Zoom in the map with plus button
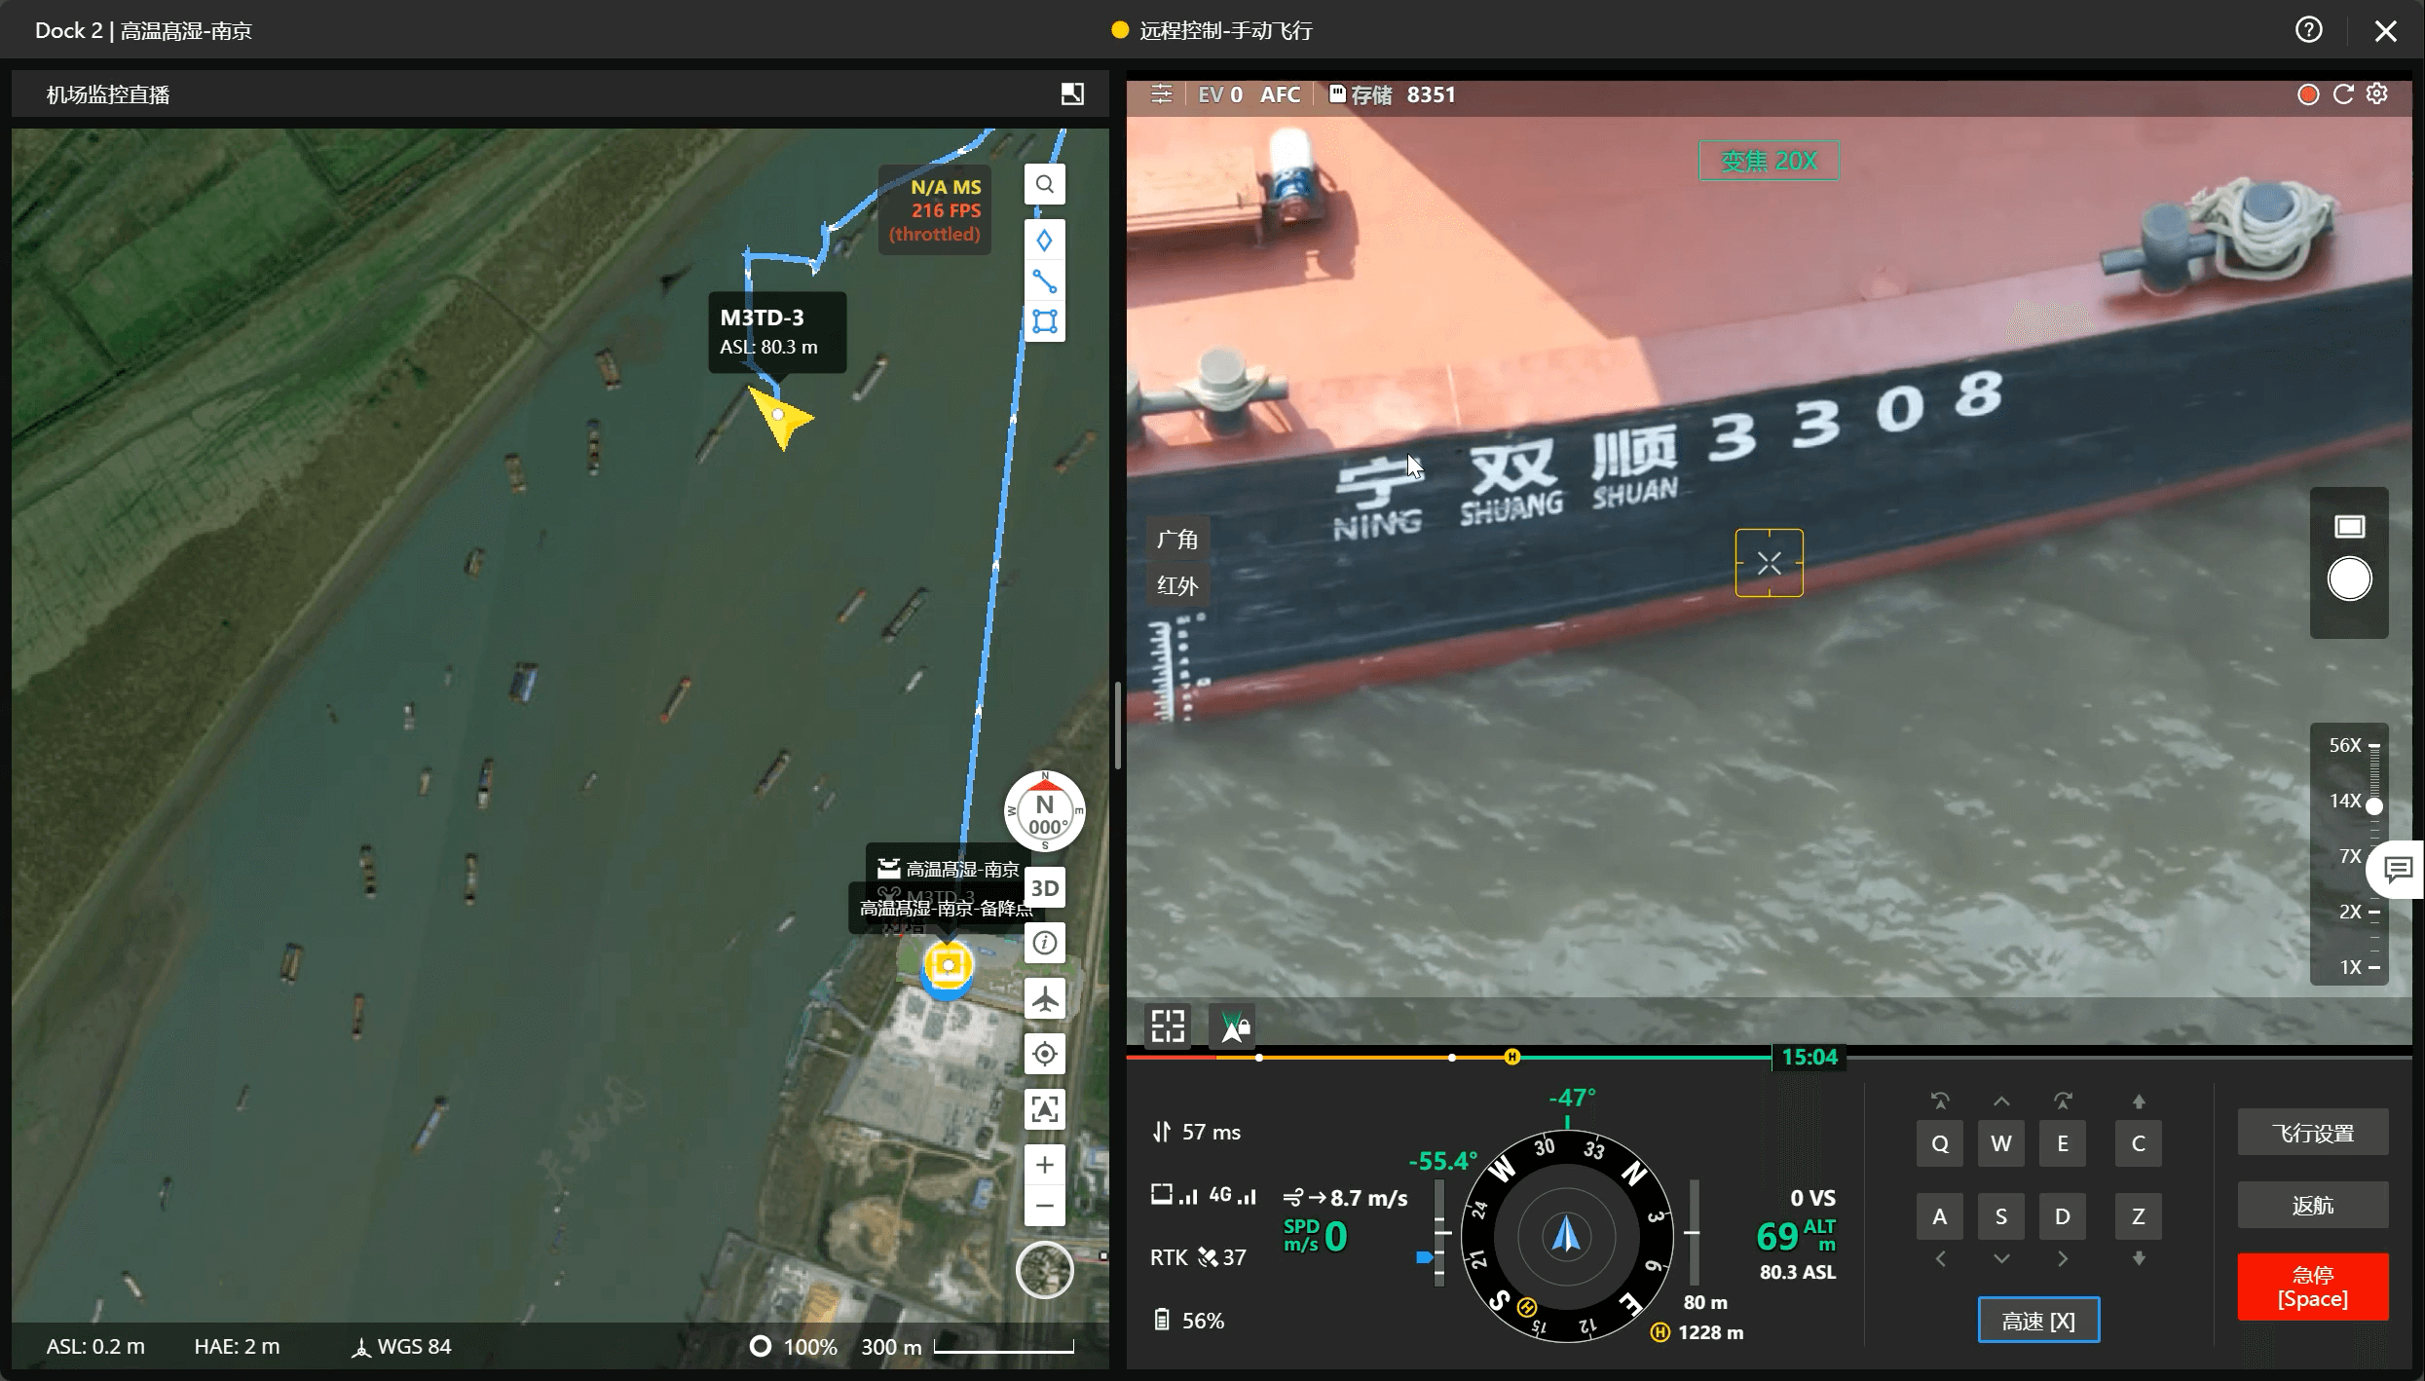The width and height of the screenshot is (2425, 1381). coord(1045,1165)
